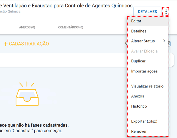Click the page title about Ventilação e Exaustão

click(x=66, y=6)
